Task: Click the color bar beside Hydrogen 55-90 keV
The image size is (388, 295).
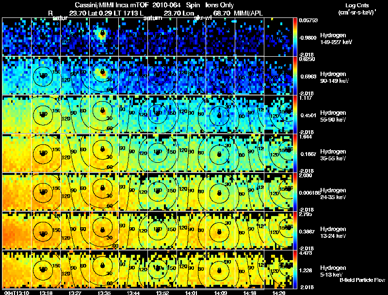Action: pos(295,114)
